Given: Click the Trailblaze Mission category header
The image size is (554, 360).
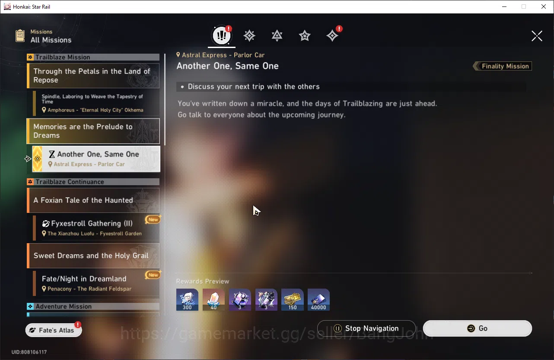Looking at the screenshot, I should pyautogui.click(x=93, y=57).
